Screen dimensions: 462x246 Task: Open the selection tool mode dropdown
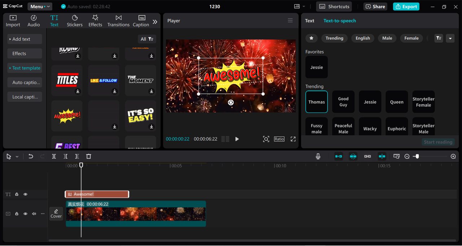(x=17, y=157)
